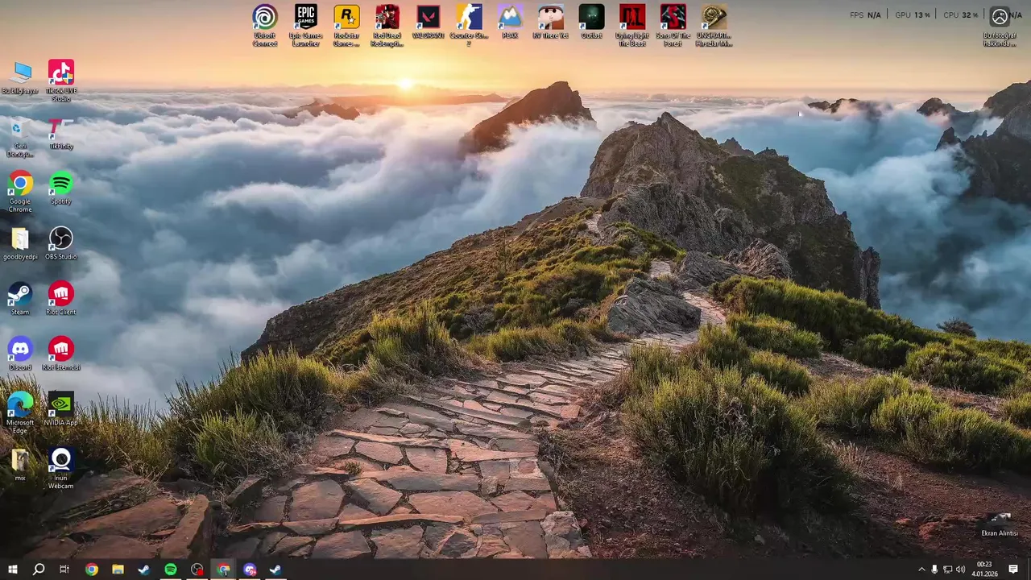
Task: Open the Counter-Strike 2 shortcut
Action: (x=469, y=26)
